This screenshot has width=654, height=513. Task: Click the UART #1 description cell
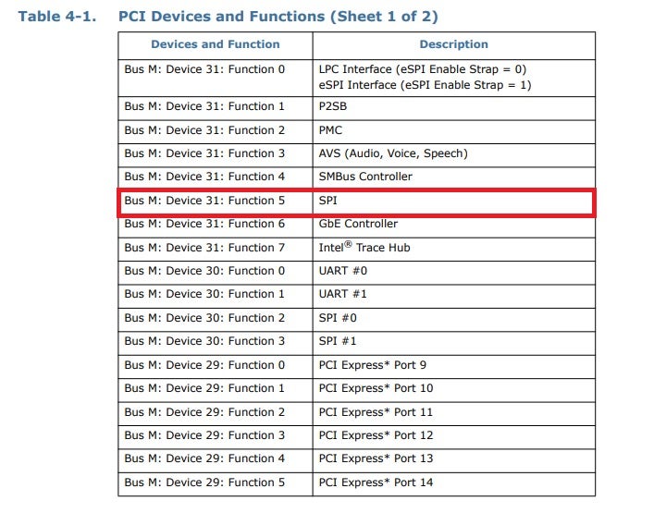coord(343,294)
